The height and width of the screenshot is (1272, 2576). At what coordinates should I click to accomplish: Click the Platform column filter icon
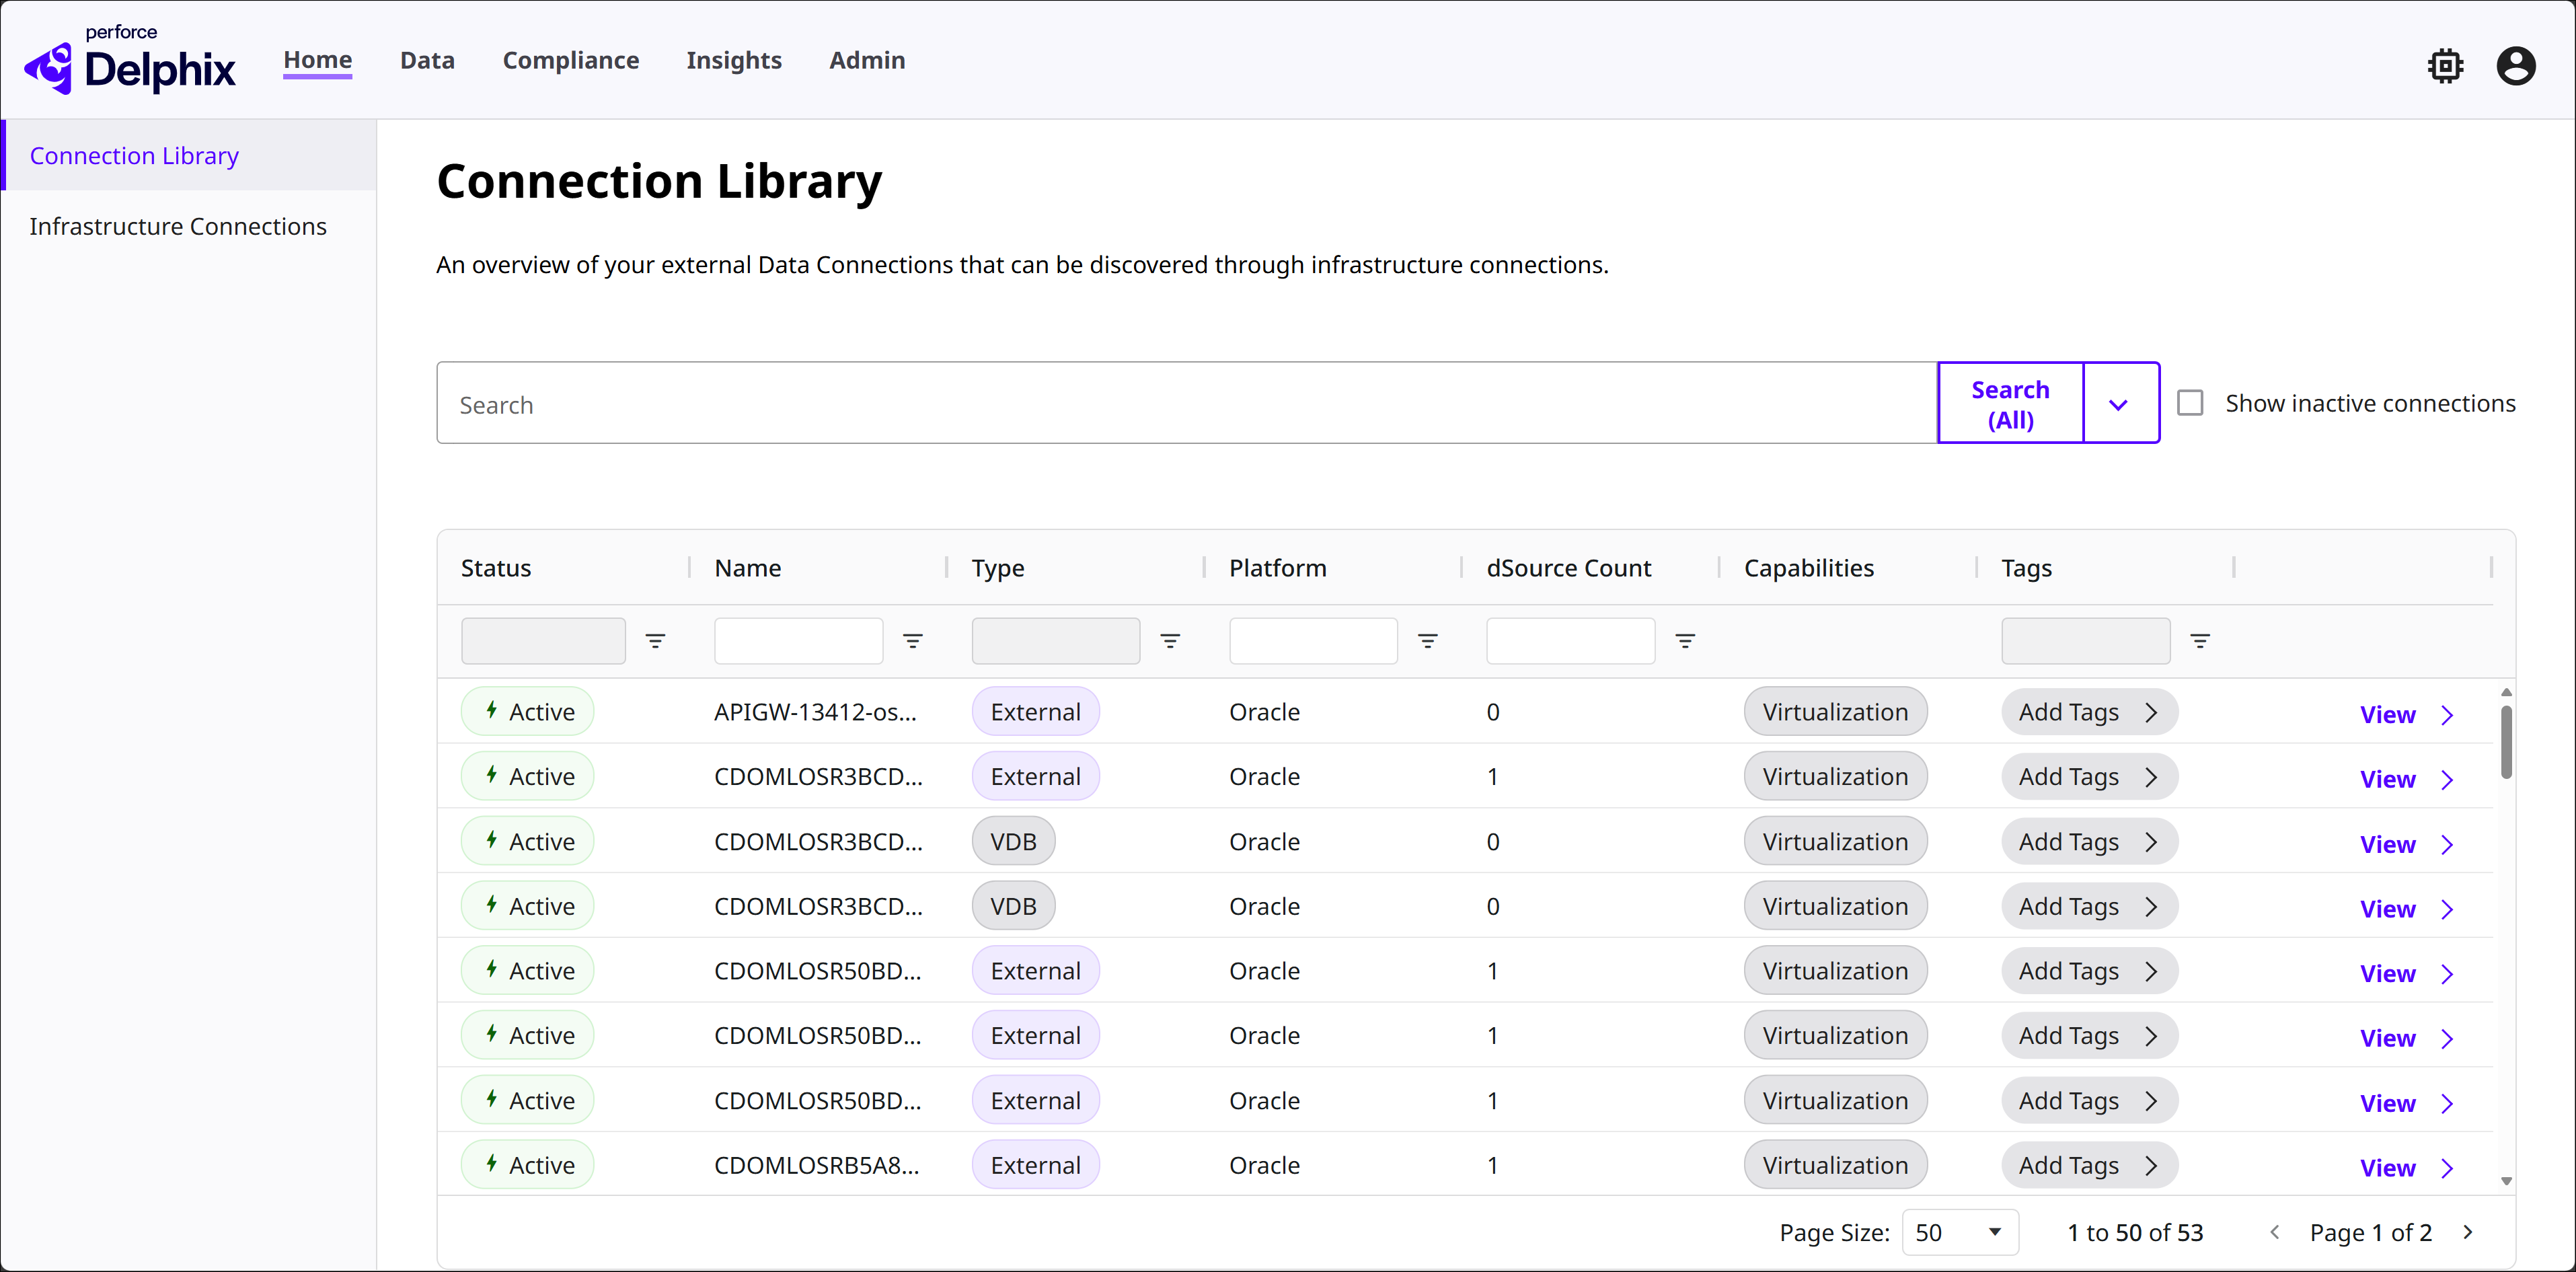[x=1428, y=641]
